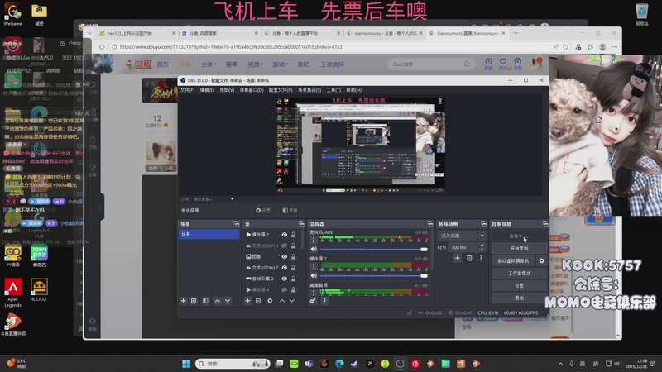Show the hidden 媒体源 4 source
This screenshot has height=372, width=662.
(284, 290)
